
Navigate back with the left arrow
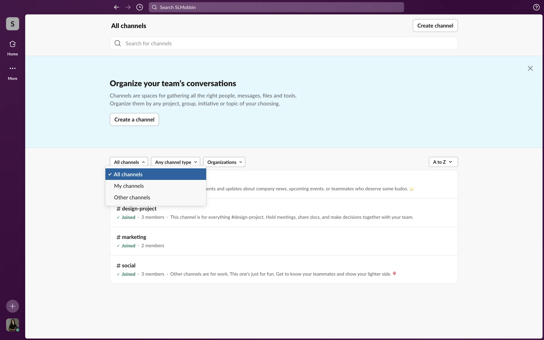tap(116, 7)
